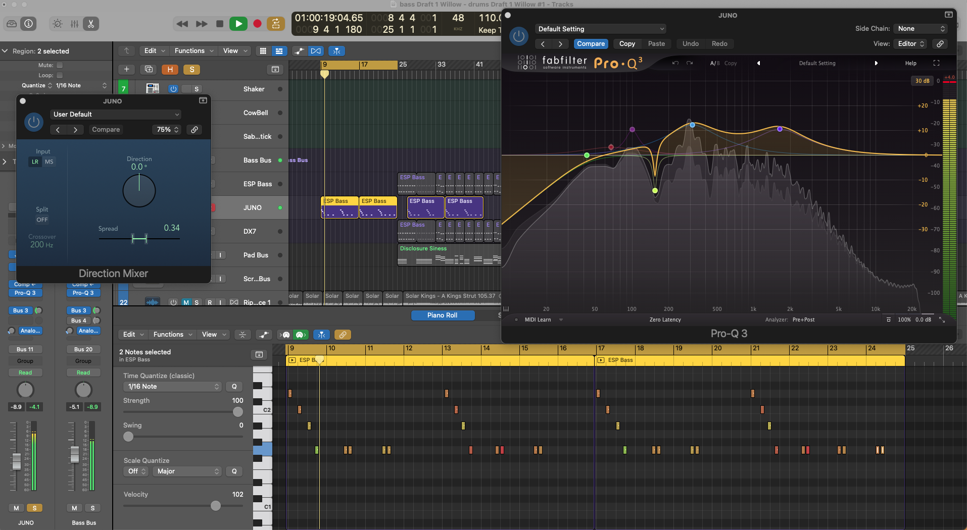Image resolution: width=967 pixels, height=530 pixels.
Task: Click MIDI Learn in Pro-Q 3
Action: [x=538, y=320]
